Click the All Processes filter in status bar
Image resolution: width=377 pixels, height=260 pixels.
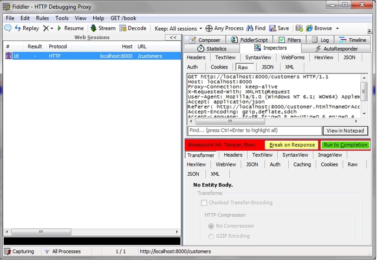pos(63,251)
